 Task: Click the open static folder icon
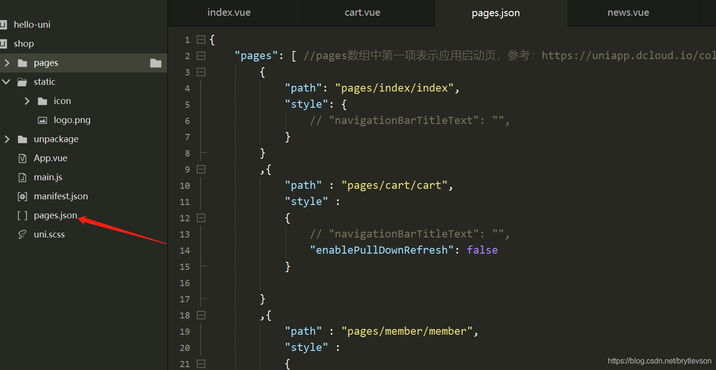coord(22,82)
